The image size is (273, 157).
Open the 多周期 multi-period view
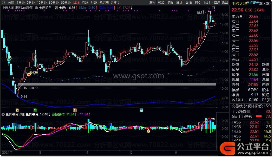(104, 3)
